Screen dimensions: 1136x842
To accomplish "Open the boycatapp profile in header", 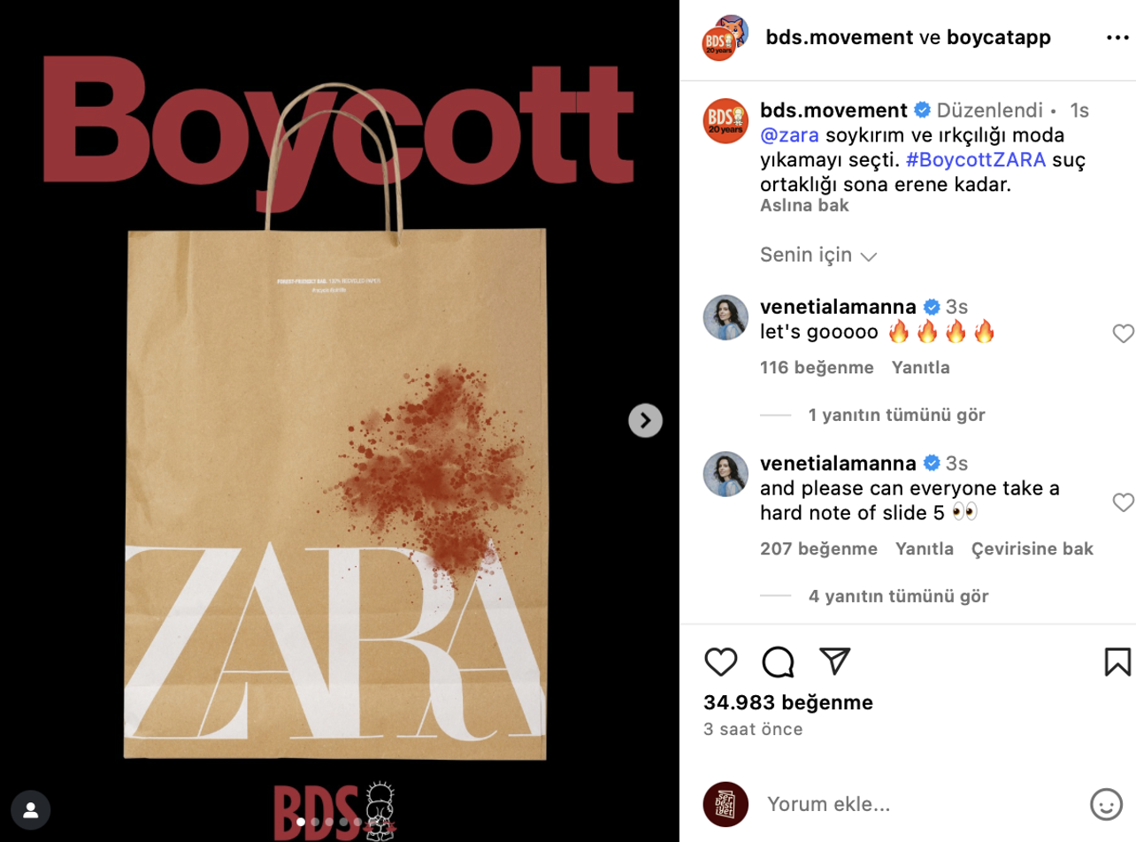I will [999, 38].
